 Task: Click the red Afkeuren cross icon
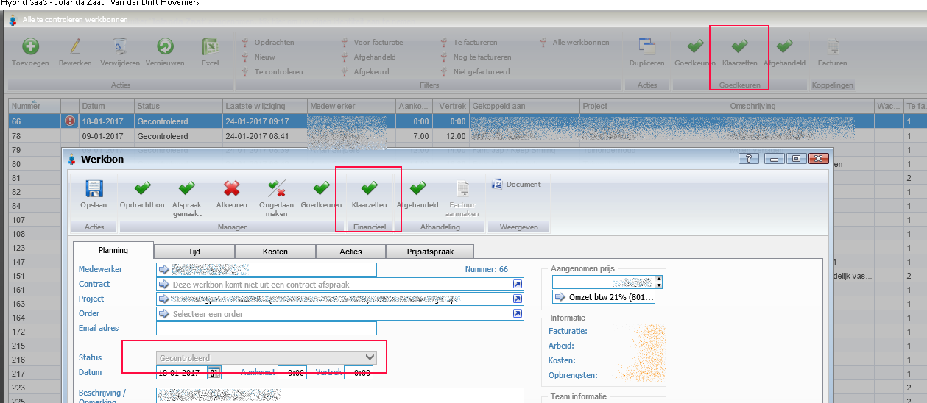[232, 190]
